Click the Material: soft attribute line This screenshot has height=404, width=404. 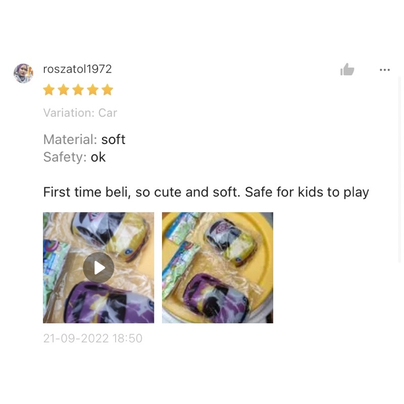click(84, 139)
